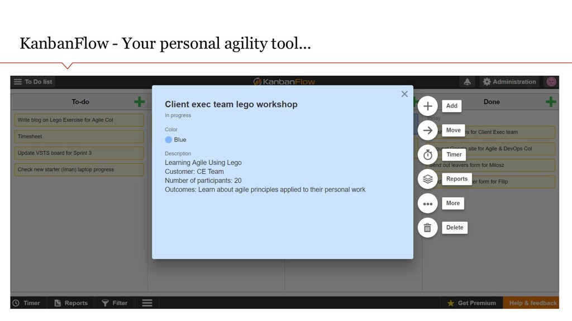The height and width of the screenshot is (321, 572).
Task: Open Update VSTS board for Sprint 3 card
Action: point(79,153)
